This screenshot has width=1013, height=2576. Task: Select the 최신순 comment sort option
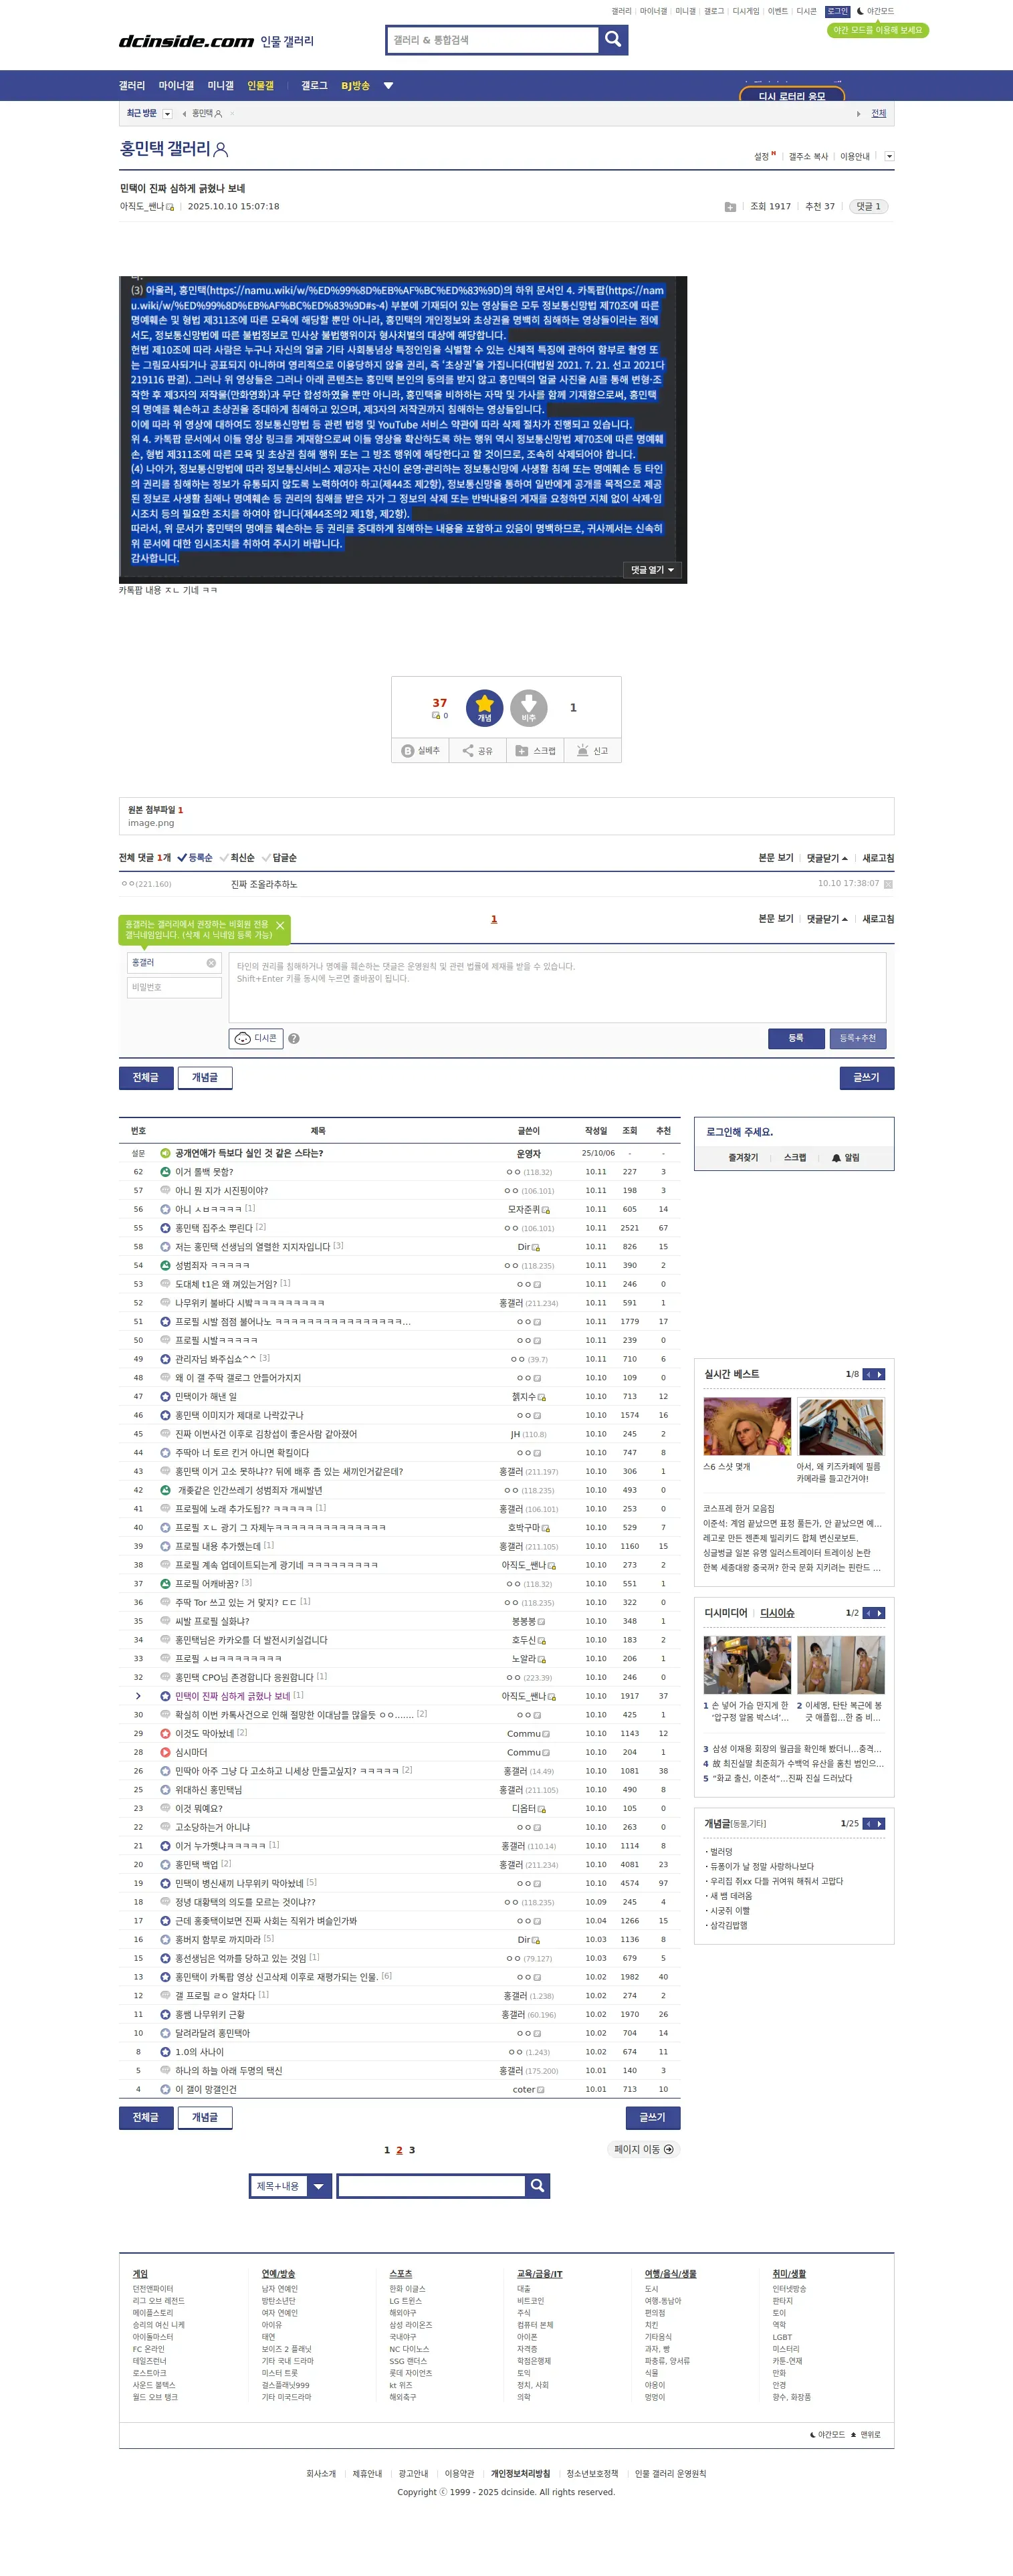coord(237,858)
